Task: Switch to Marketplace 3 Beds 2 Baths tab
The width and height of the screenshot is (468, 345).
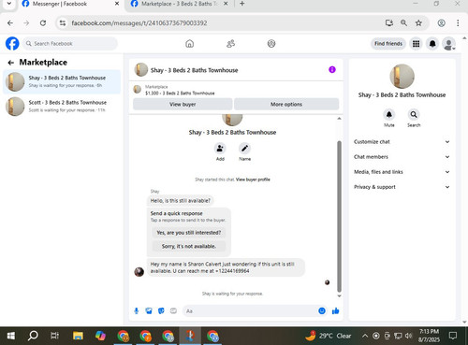Action: [x=179, y=5]
